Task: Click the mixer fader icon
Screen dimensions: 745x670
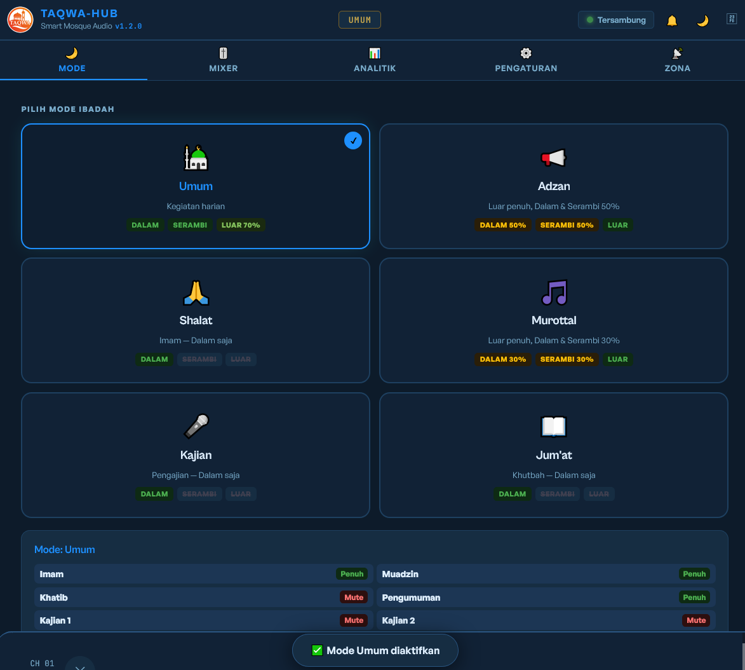Action: click(x=224, y=53)
